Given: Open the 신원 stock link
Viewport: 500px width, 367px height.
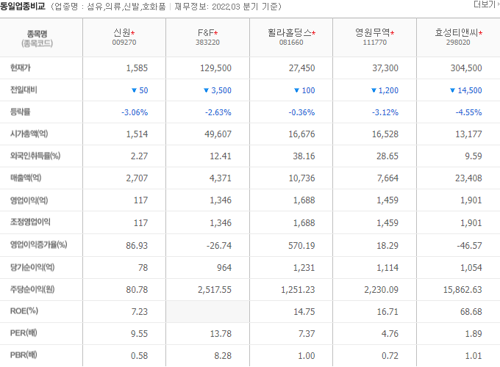Looking at the screenshot, I should [x=122, y=32].
